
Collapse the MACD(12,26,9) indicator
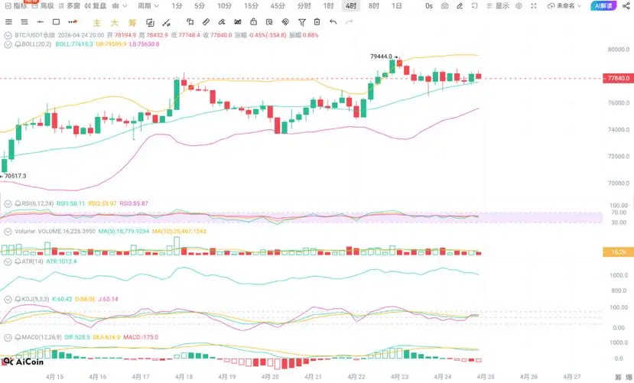8,337
